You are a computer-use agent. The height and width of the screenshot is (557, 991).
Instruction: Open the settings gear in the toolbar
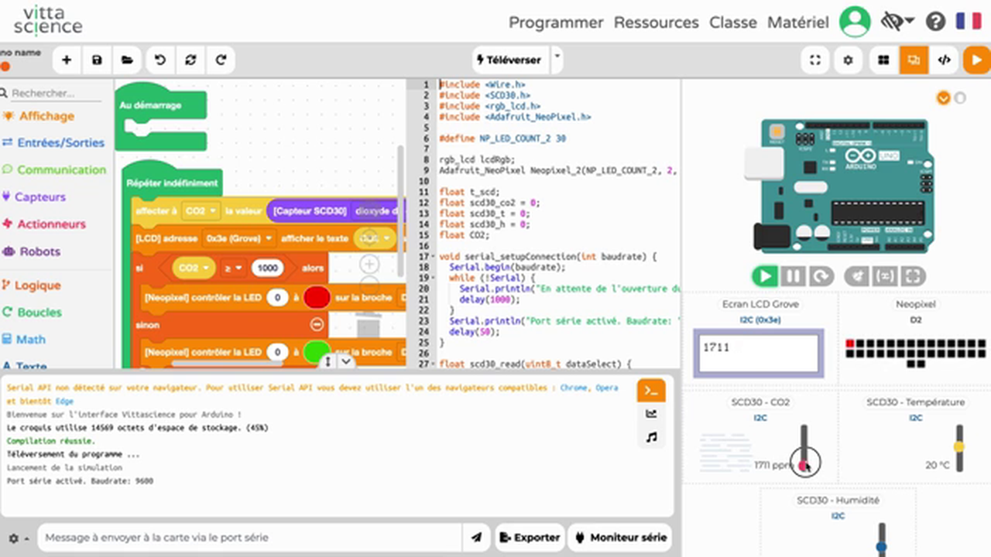[848, 60]
